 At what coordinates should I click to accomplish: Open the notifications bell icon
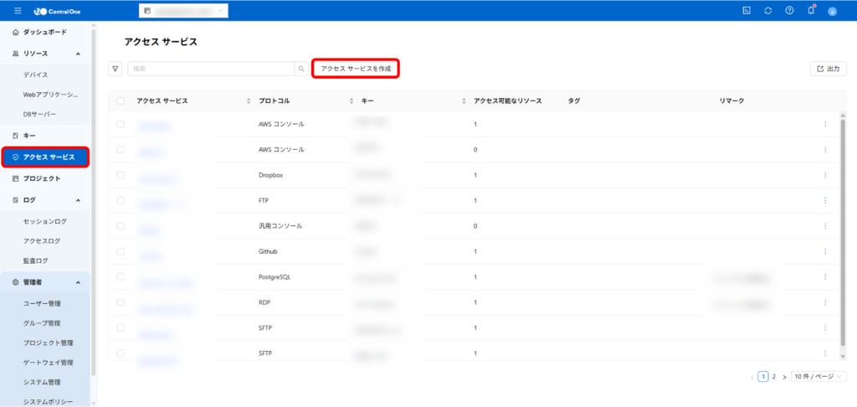810,10
